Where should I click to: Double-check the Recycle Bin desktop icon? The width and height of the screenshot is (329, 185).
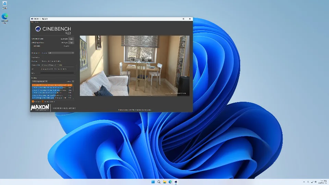[5, 4]
